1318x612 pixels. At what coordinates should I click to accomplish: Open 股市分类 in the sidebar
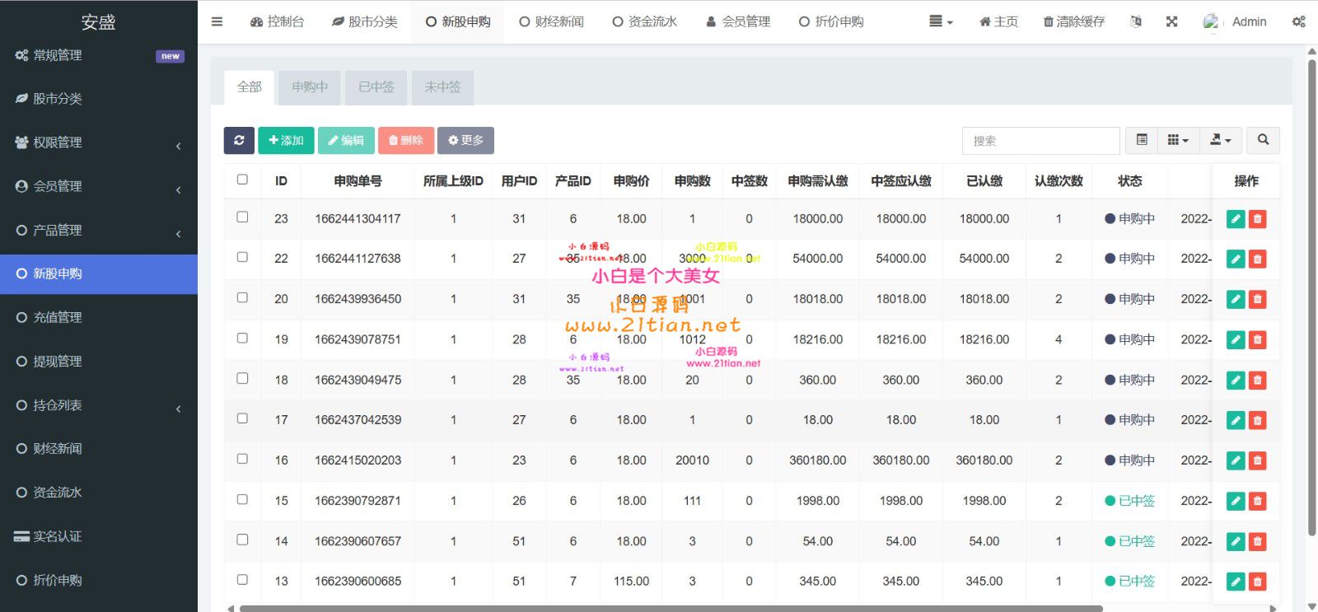pyautogui.click(x=99, y=99)
